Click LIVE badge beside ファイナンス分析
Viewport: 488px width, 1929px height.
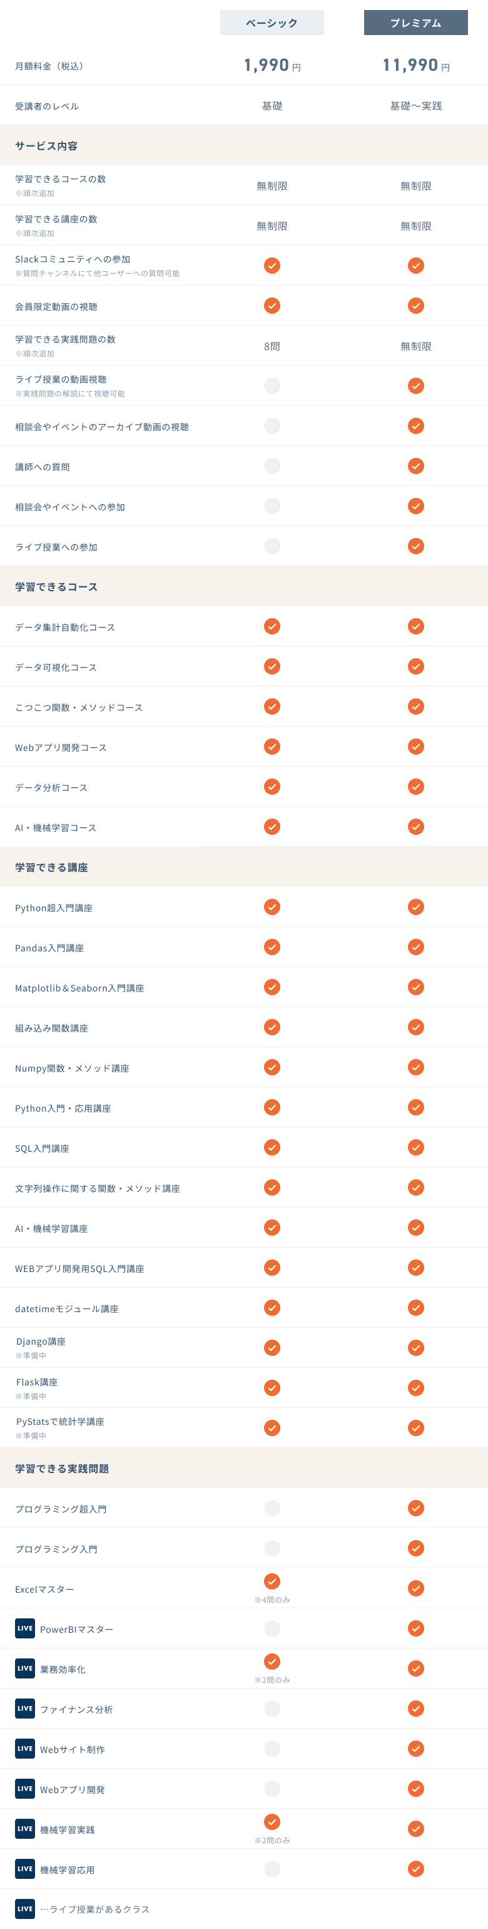coord(24,1708)
